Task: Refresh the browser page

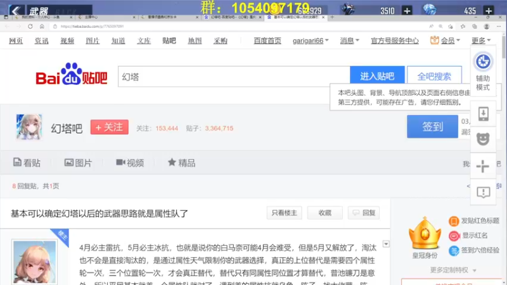Action: (30, 26)
